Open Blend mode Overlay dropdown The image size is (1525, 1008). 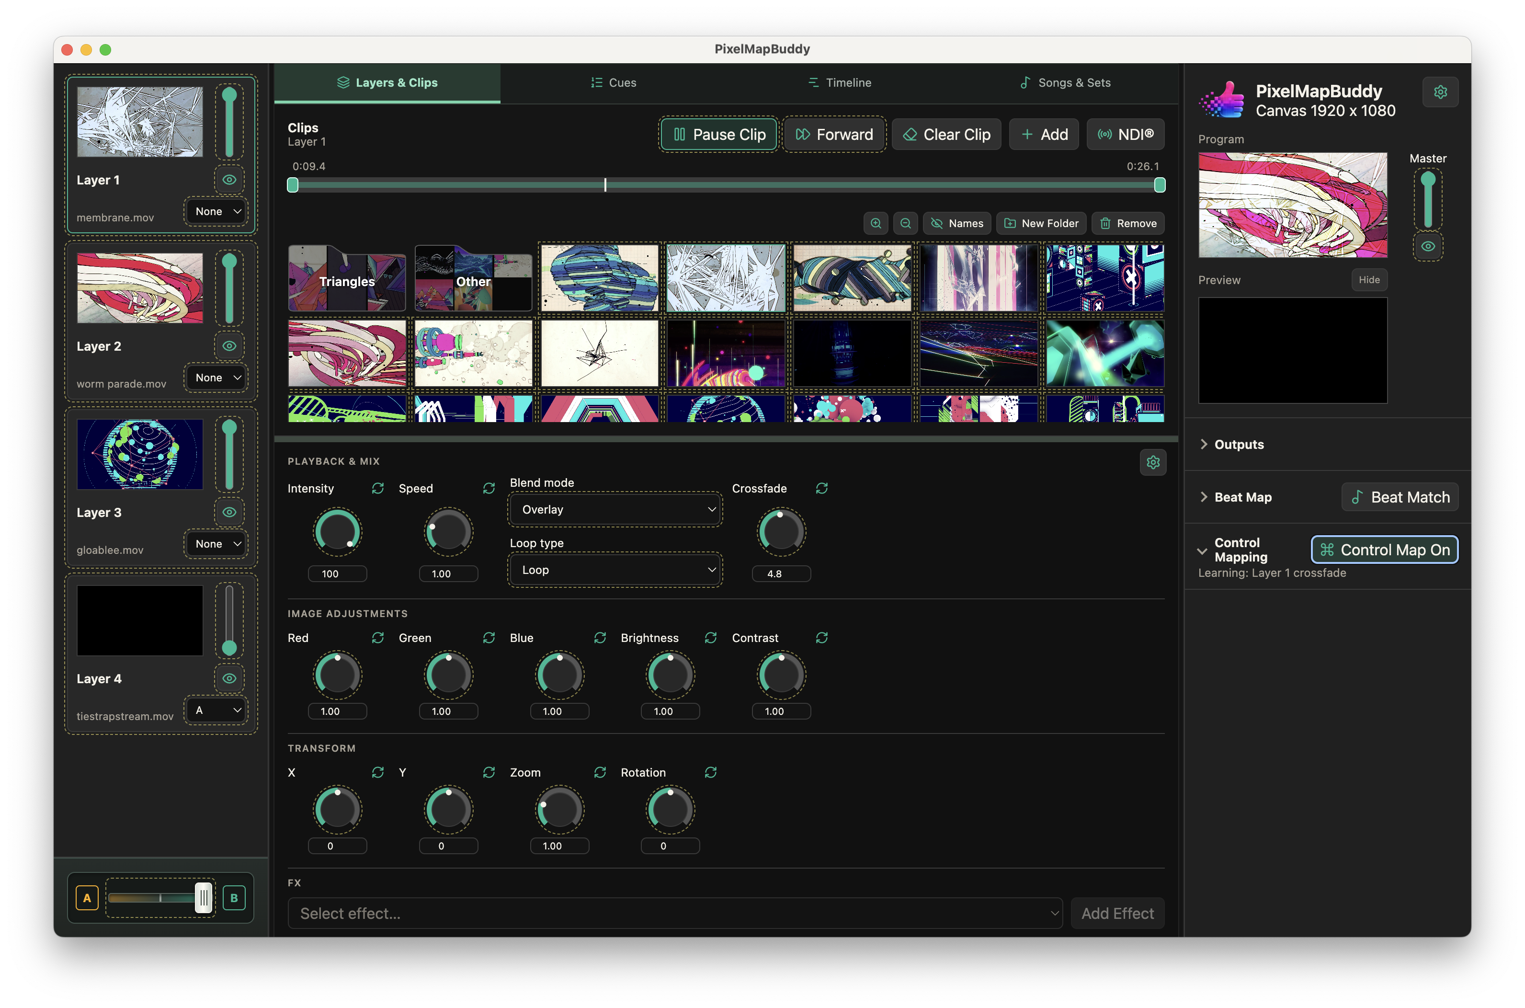pos(615,510)
